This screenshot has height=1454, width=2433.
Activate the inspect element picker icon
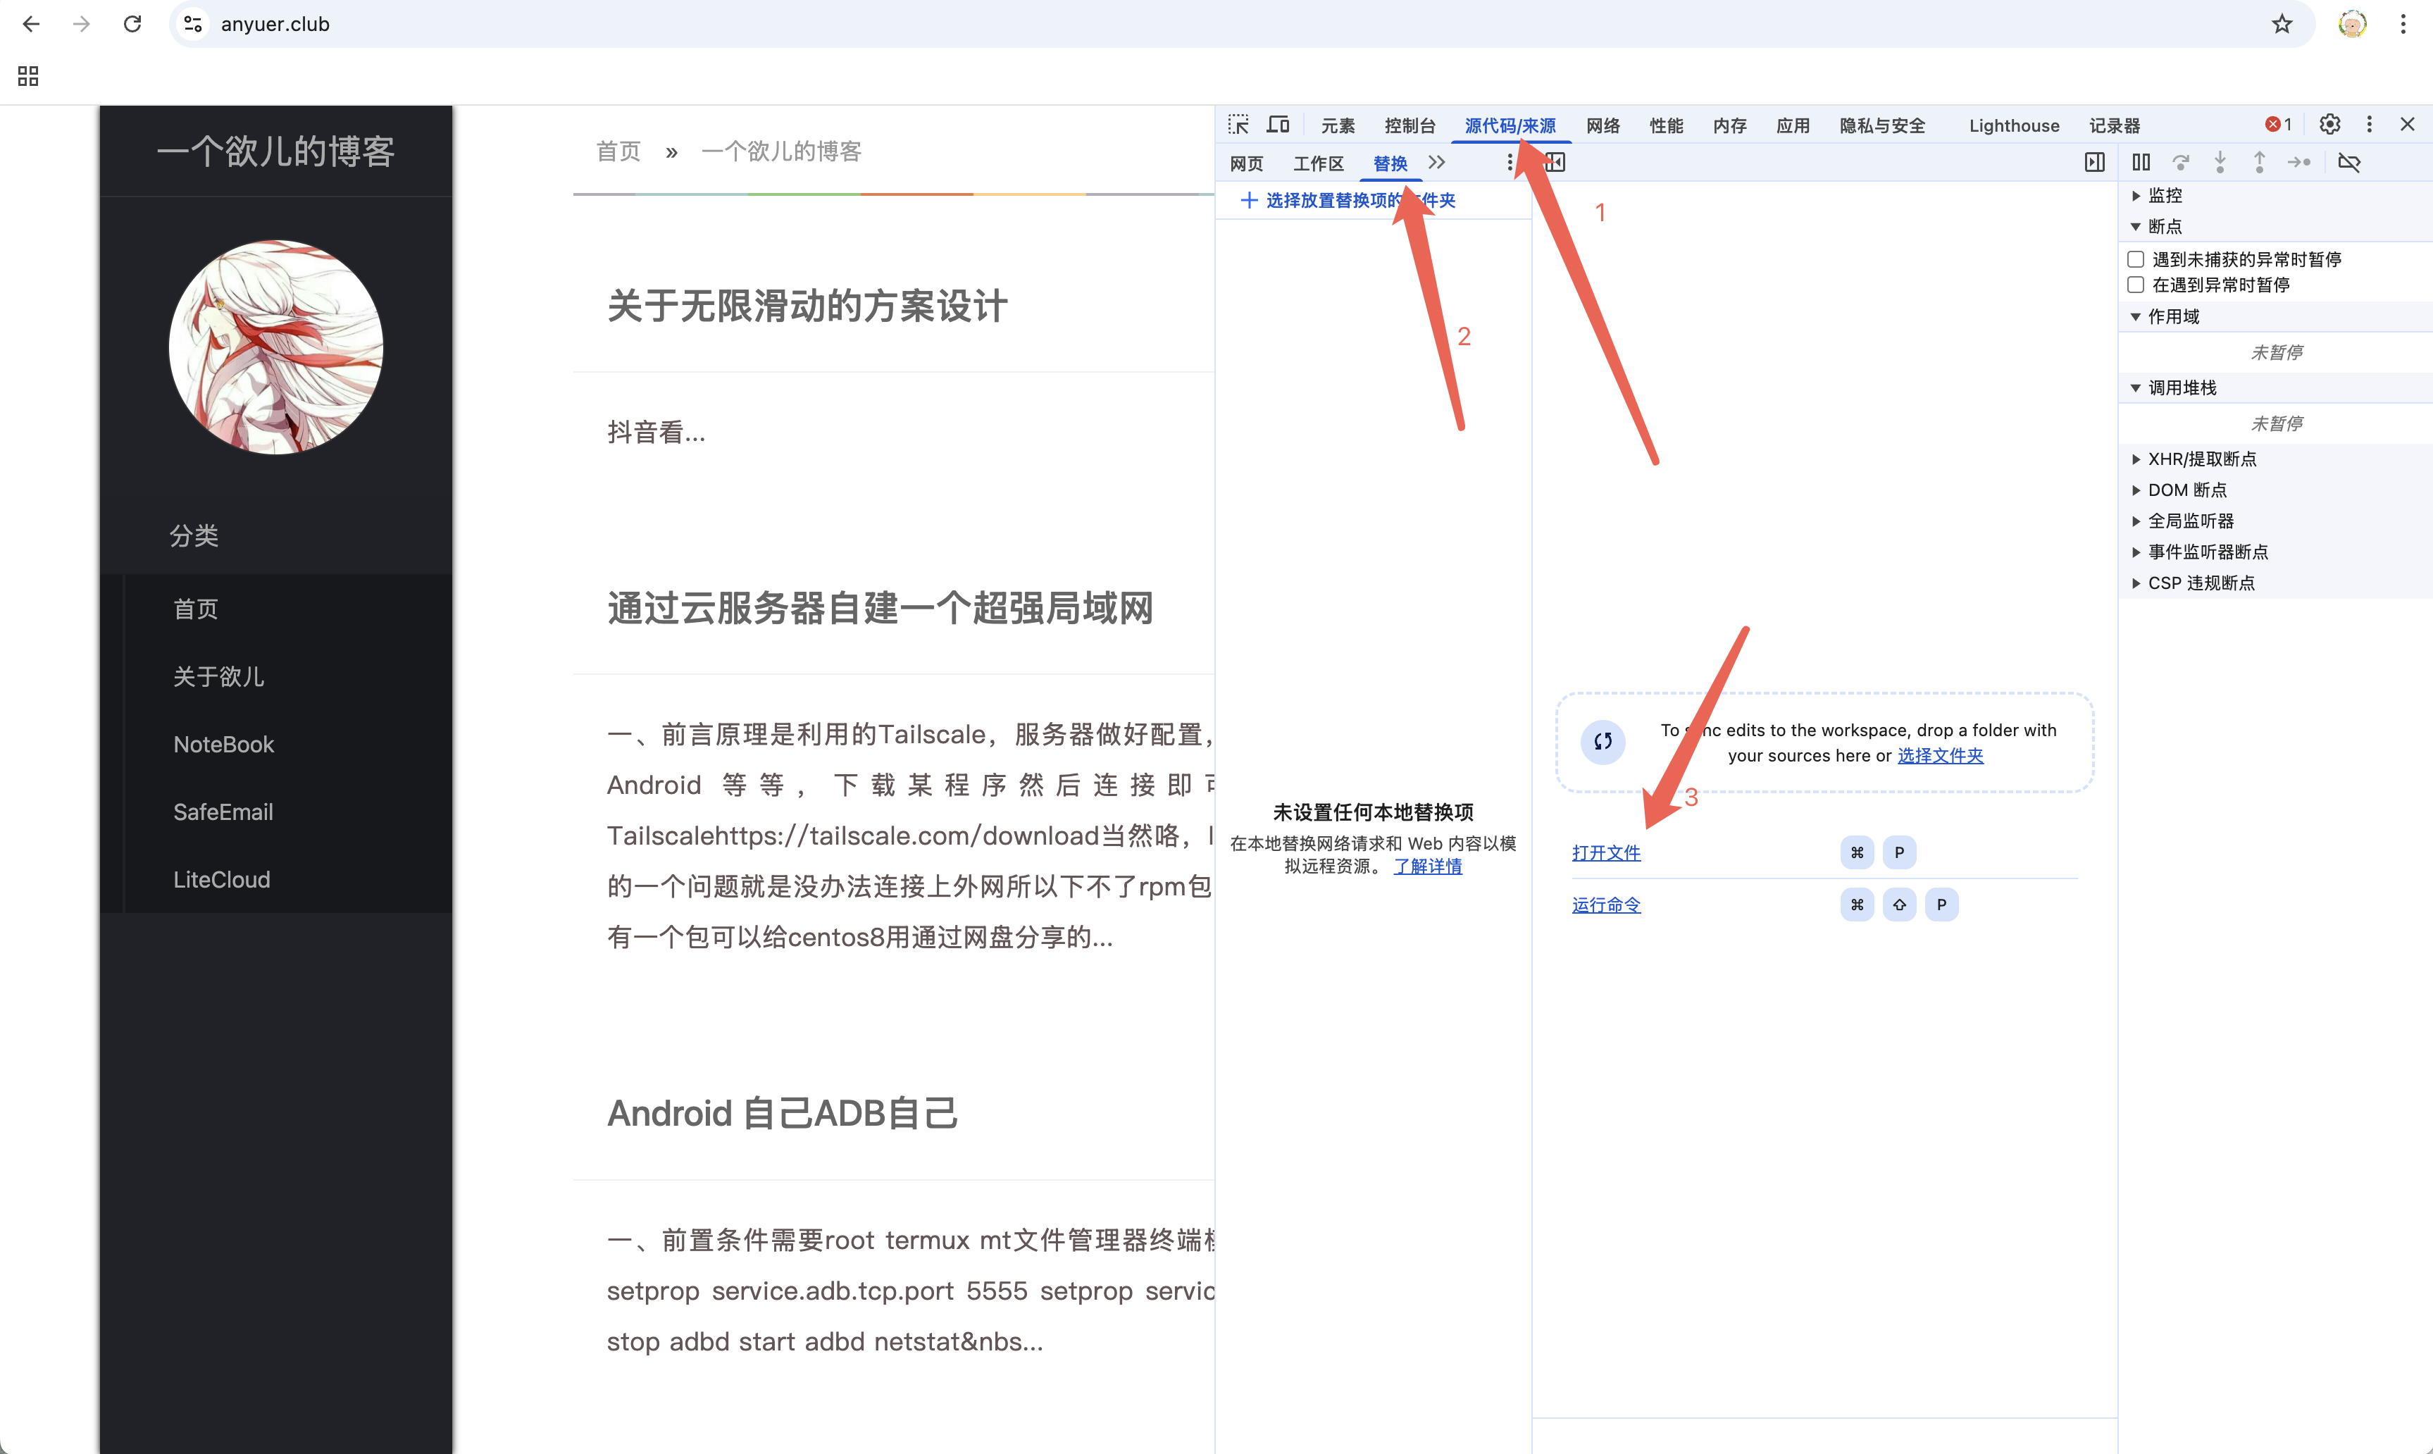(x=1238, y=125)
